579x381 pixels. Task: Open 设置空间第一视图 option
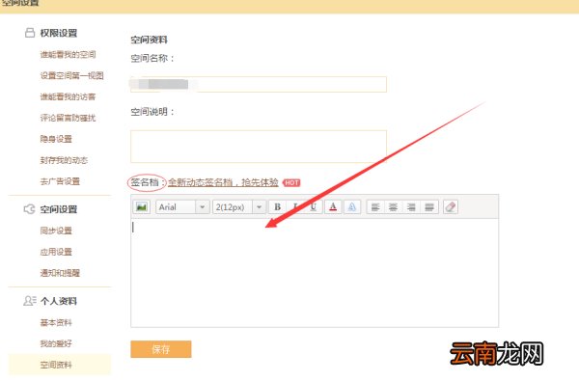pos(72,75)
